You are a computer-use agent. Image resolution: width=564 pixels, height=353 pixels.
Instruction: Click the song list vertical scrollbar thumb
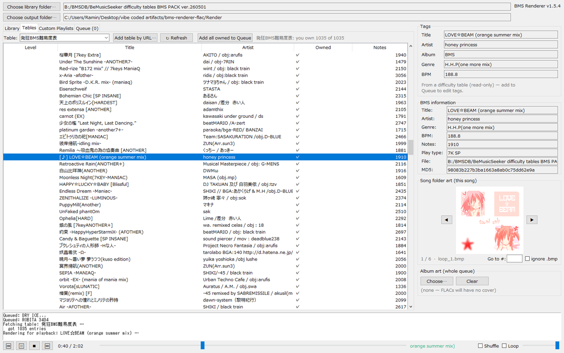(410, 147)
